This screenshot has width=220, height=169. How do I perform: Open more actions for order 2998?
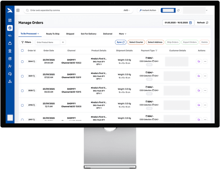205,105
